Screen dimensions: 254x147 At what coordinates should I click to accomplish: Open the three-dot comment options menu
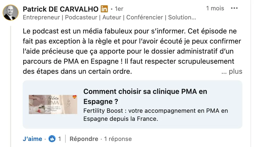pyautogui.click(x=234, y=8)
